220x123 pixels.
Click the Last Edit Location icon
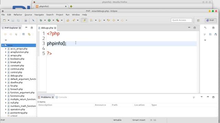(108, 20)
